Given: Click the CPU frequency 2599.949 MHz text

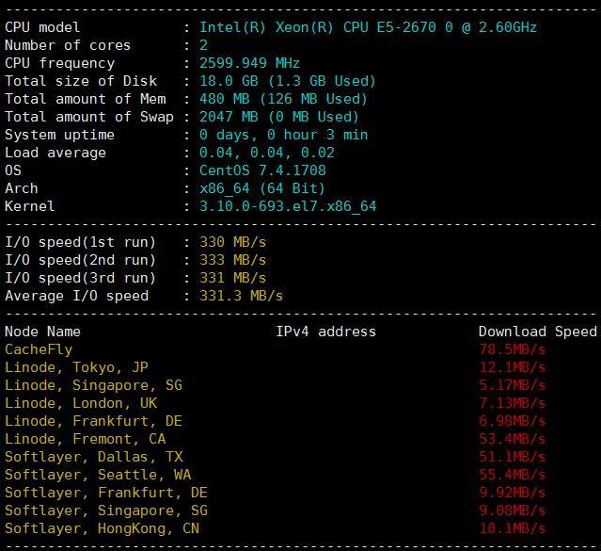Looking at the screenshot, I should tap(249, 63).
